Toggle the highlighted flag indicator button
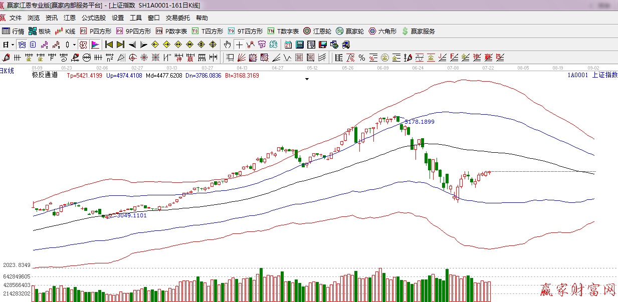Screen dimensions: 618x302 click(95, 45)
